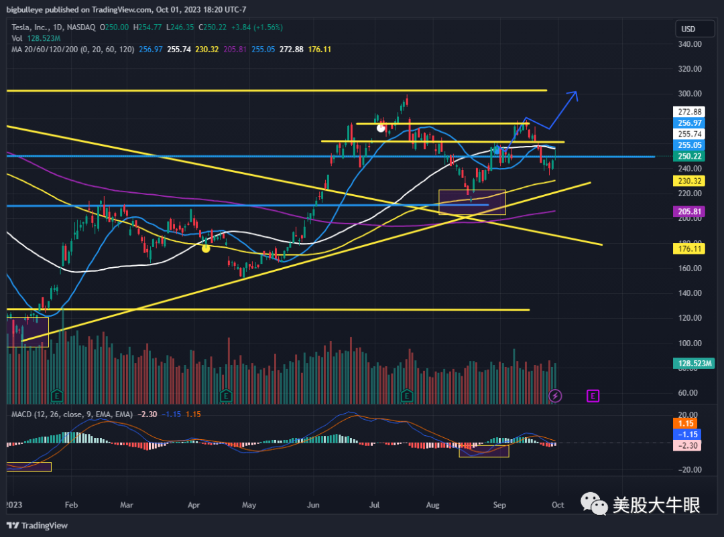This screenshot has height=537, width=724.
Task: Click the Feb label on the time axis
Action: [x=71, y=505]
